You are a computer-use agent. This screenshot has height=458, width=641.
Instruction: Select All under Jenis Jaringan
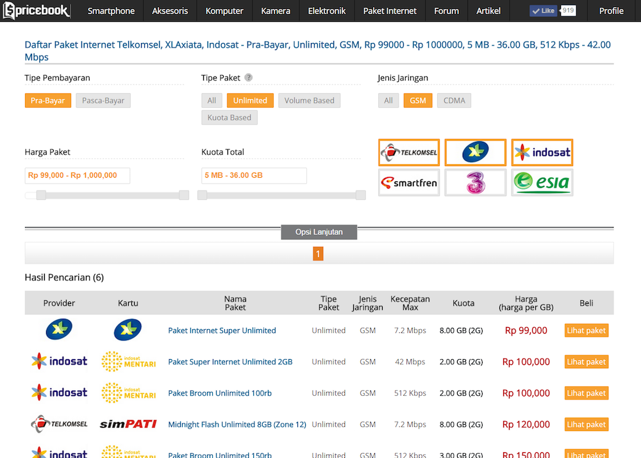(x=388, y=101)
